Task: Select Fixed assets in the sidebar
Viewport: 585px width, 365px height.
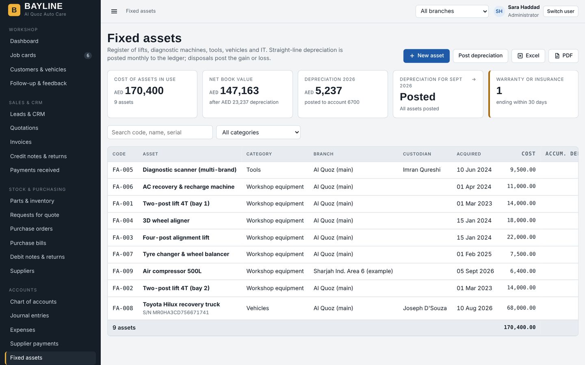Action: [50, 358]
